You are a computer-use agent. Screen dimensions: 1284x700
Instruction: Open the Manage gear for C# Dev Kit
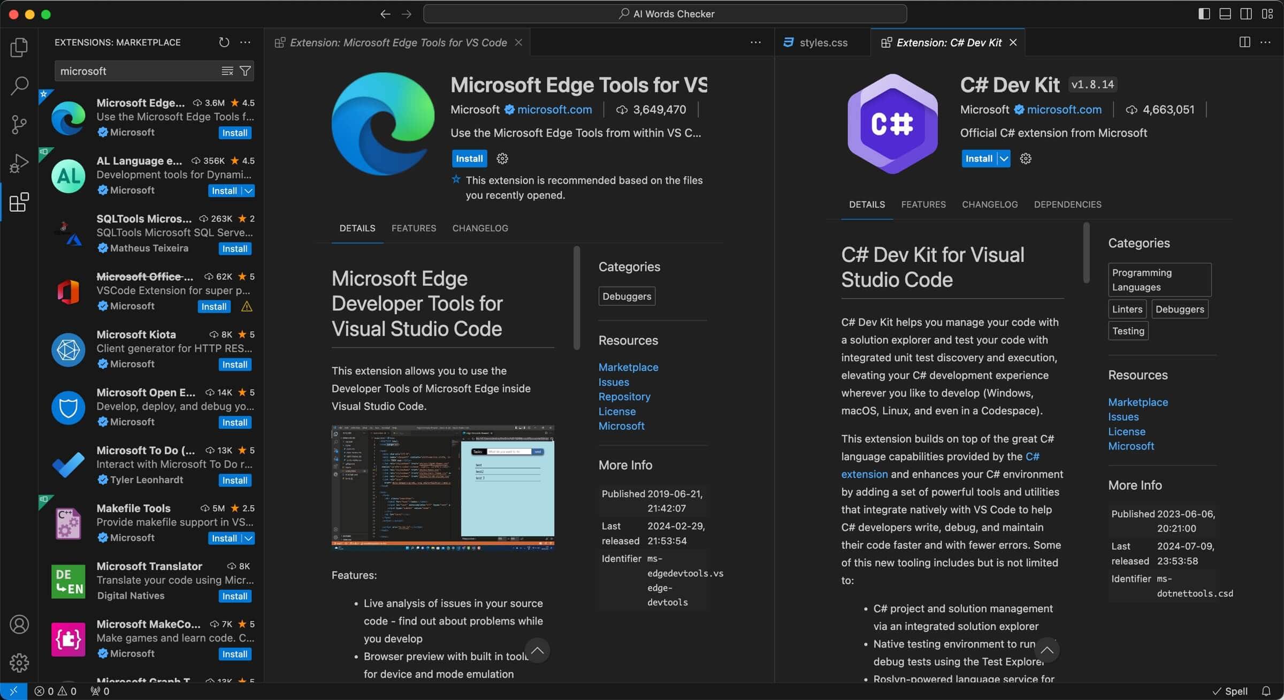1025,158
